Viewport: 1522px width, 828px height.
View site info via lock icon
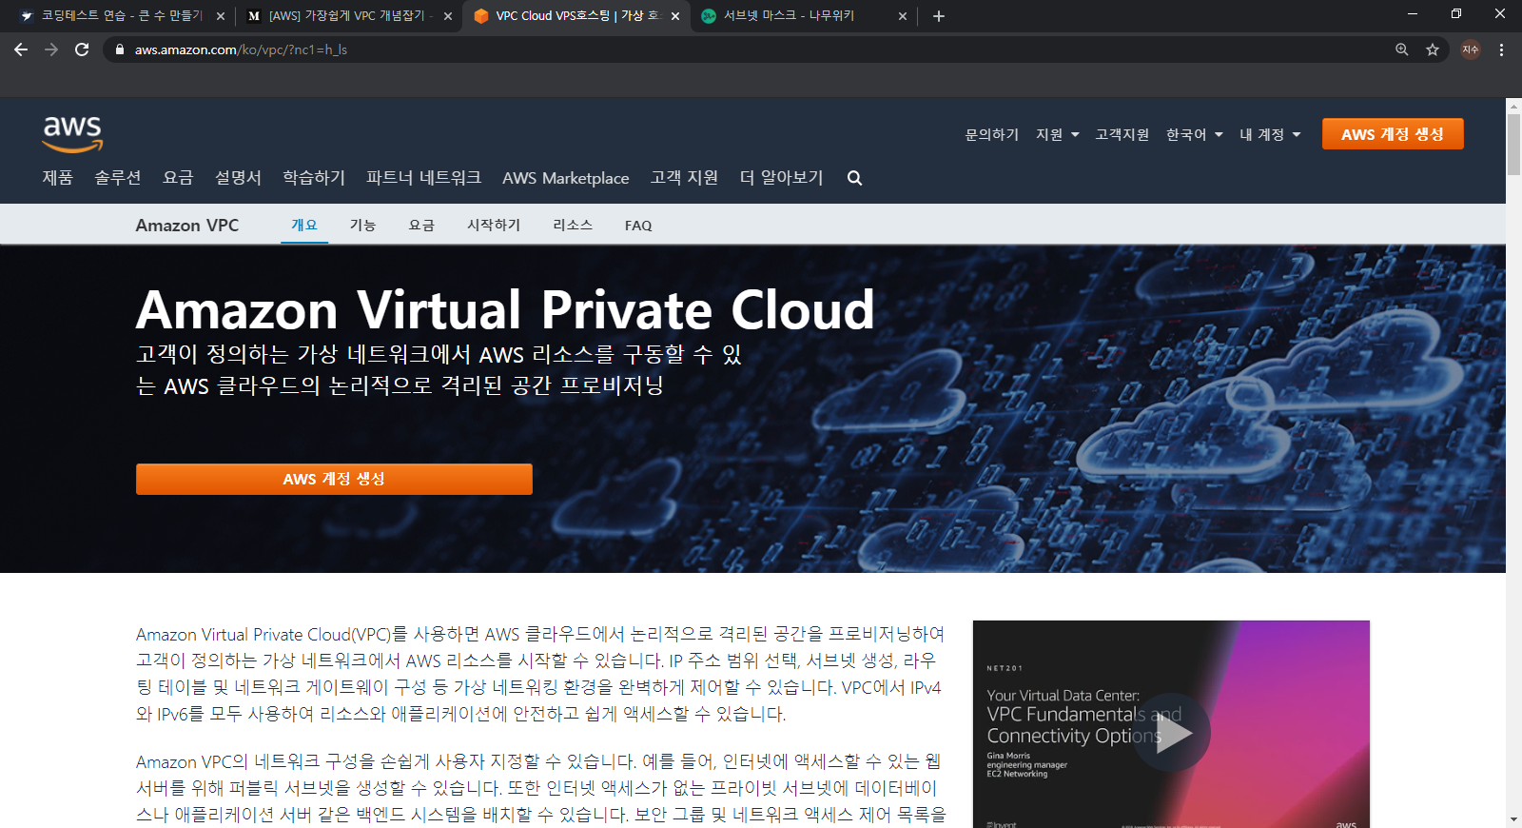click(x=119, y=49)
